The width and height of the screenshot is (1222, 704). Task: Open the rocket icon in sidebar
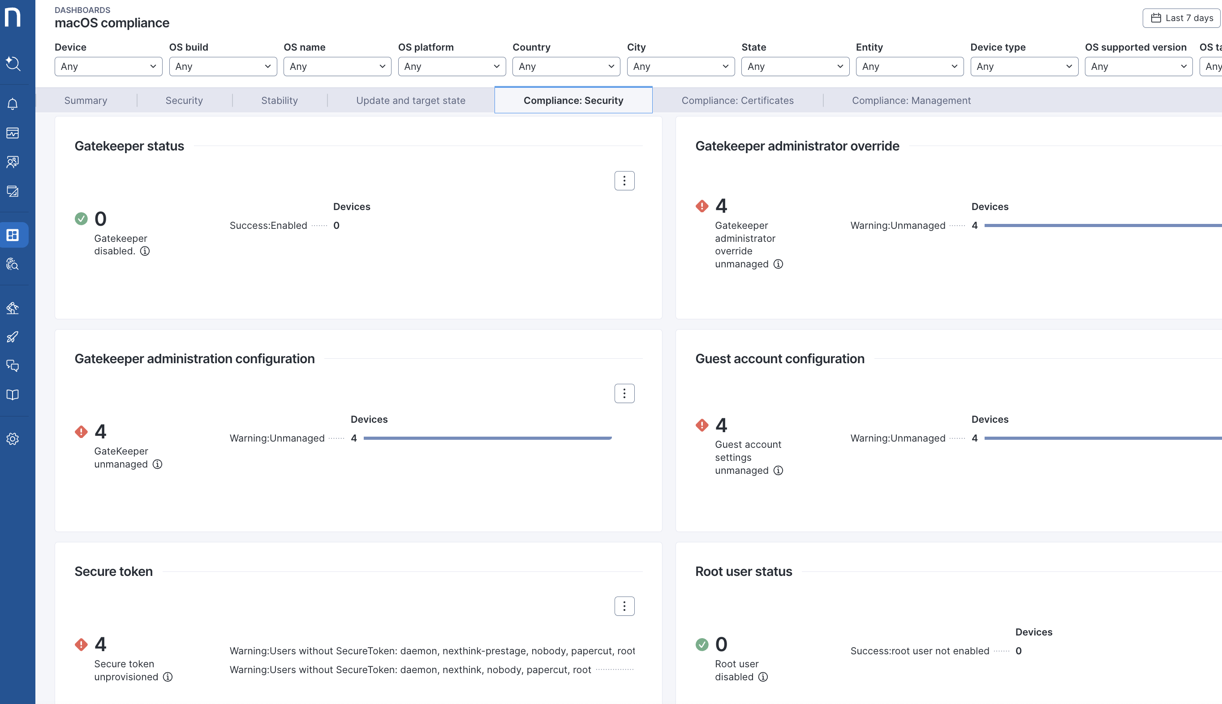(x=13, y=336)
